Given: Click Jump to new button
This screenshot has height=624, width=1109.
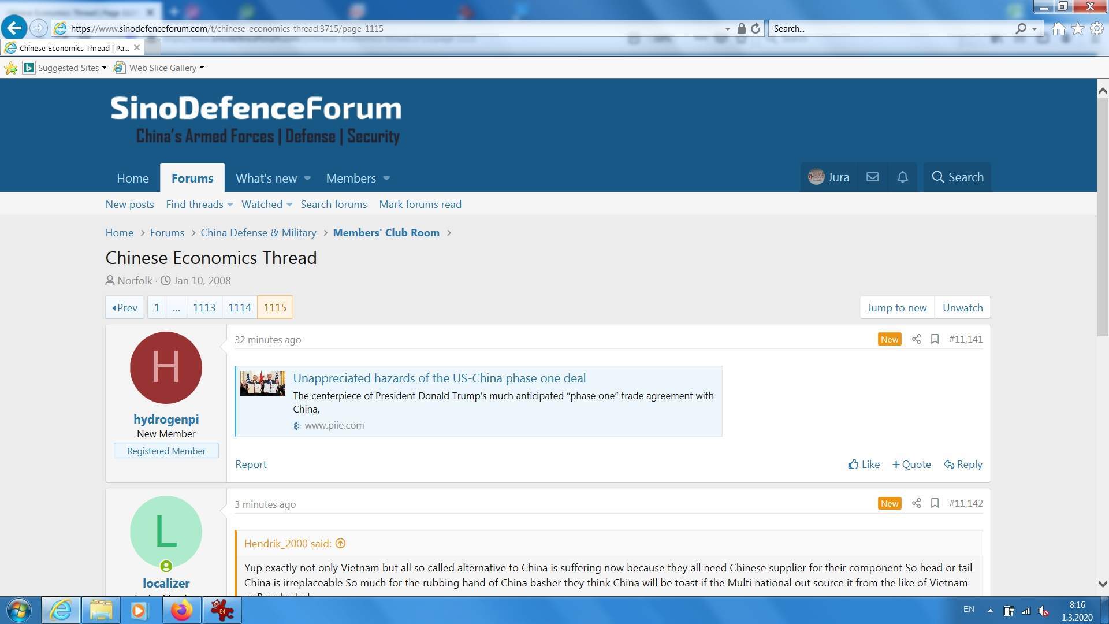Looking at the screenshot, I should 896,307.
